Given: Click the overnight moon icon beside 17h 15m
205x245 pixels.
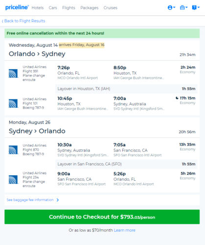Looking at the screenshot, I should [177, 98].
